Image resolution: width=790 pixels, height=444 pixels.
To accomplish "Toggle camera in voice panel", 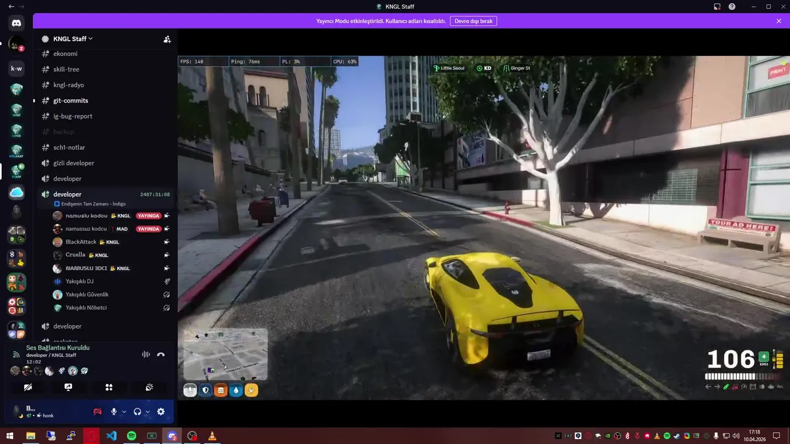I will 28,387.
